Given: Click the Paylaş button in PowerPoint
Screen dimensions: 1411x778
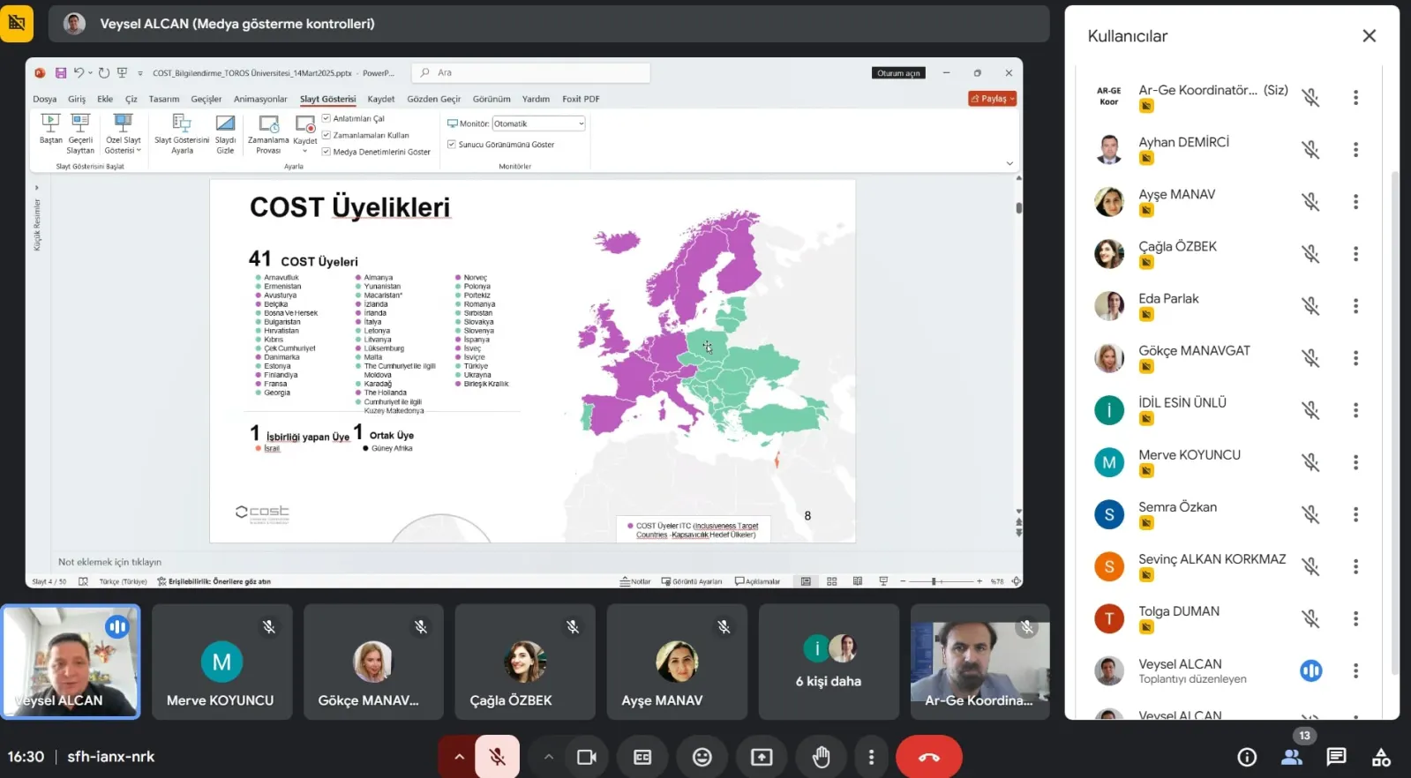Looking at the screenshot, I should [x=993, y=99].
